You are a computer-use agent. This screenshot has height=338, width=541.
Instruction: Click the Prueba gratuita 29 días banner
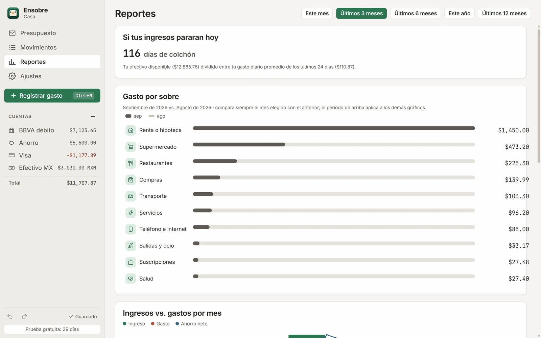point(52,329)
